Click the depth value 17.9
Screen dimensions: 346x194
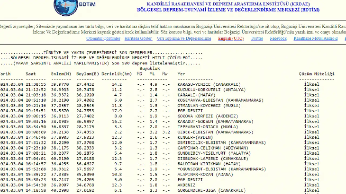tap(117, 111)
